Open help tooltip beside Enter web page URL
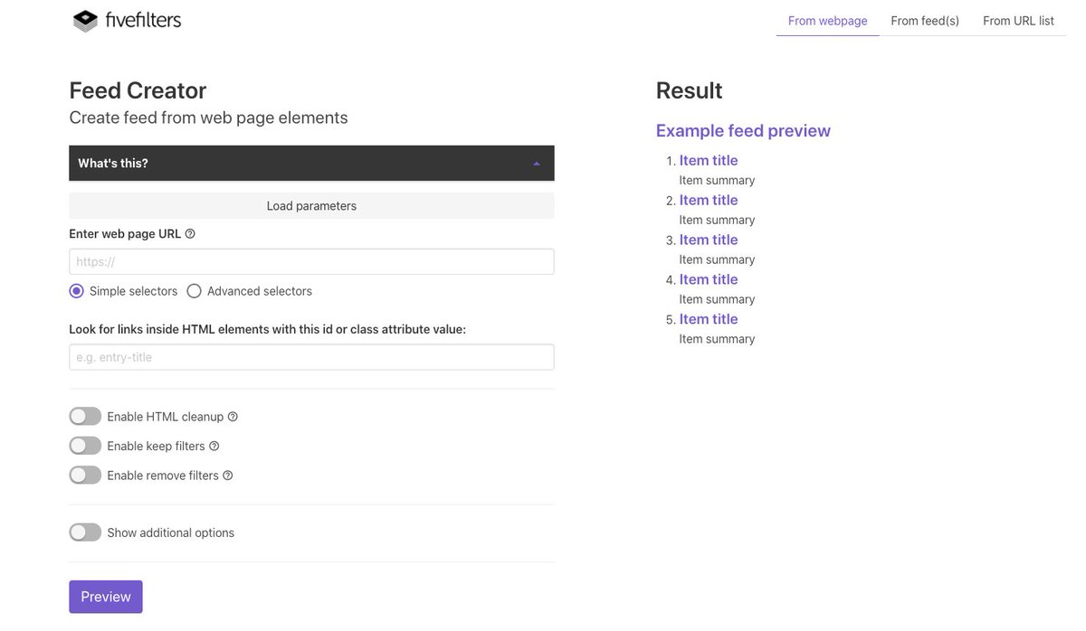The image size is (1086, 631). (x=189, y=231)
